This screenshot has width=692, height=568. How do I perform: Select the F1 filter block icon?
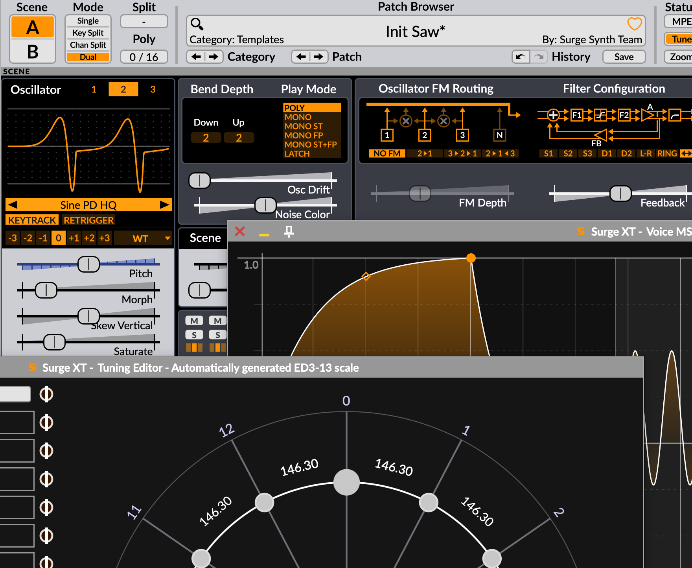[577, 115]
